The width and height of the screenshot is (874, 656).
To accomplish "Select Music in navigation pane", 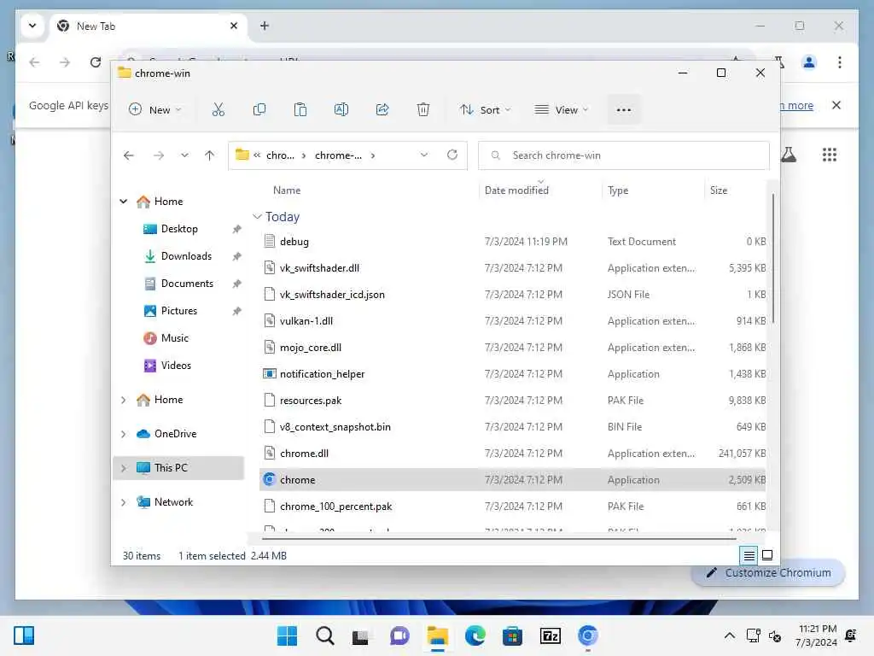I will (174, 338).
